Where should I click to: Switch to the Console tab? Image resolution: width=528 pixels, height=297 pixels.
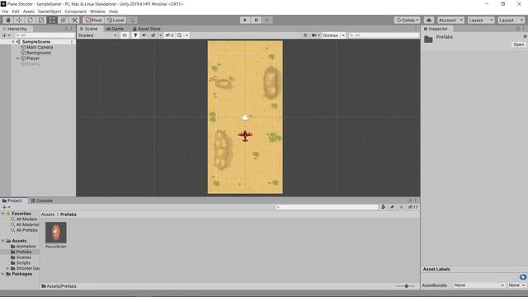coord(42,200)
